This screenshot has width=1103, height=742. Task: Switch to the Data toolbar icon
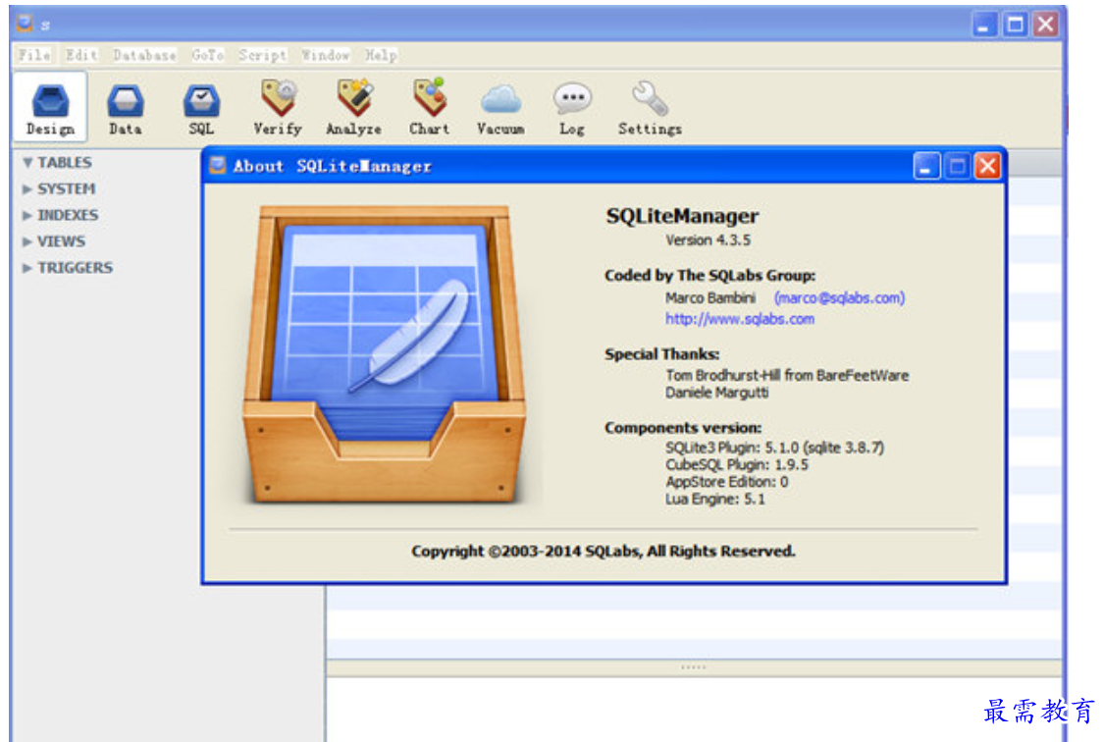click(x=126, y=108)
